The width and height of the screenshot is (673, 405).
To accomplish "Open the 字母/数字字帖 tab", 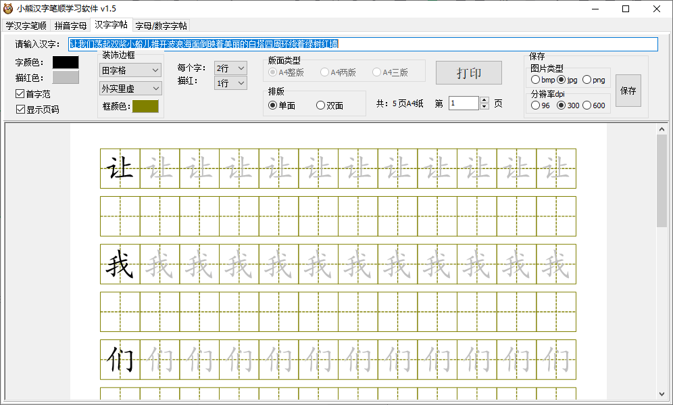I will pyautogui.click(x=161, y=26).
